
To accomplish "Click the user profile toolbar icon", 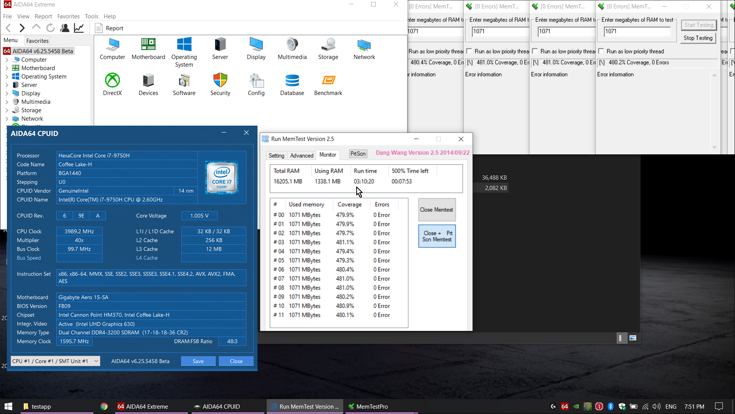I will (65, 28).
